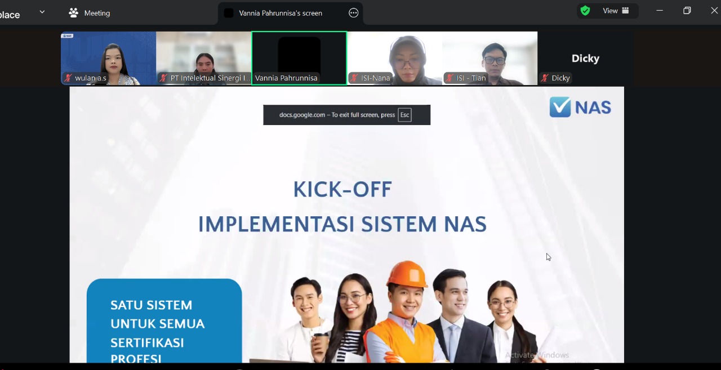Screen dimensions: 721x370
Task: Click the muted mic icon on ISI-Nana
Action: (354, 78)
